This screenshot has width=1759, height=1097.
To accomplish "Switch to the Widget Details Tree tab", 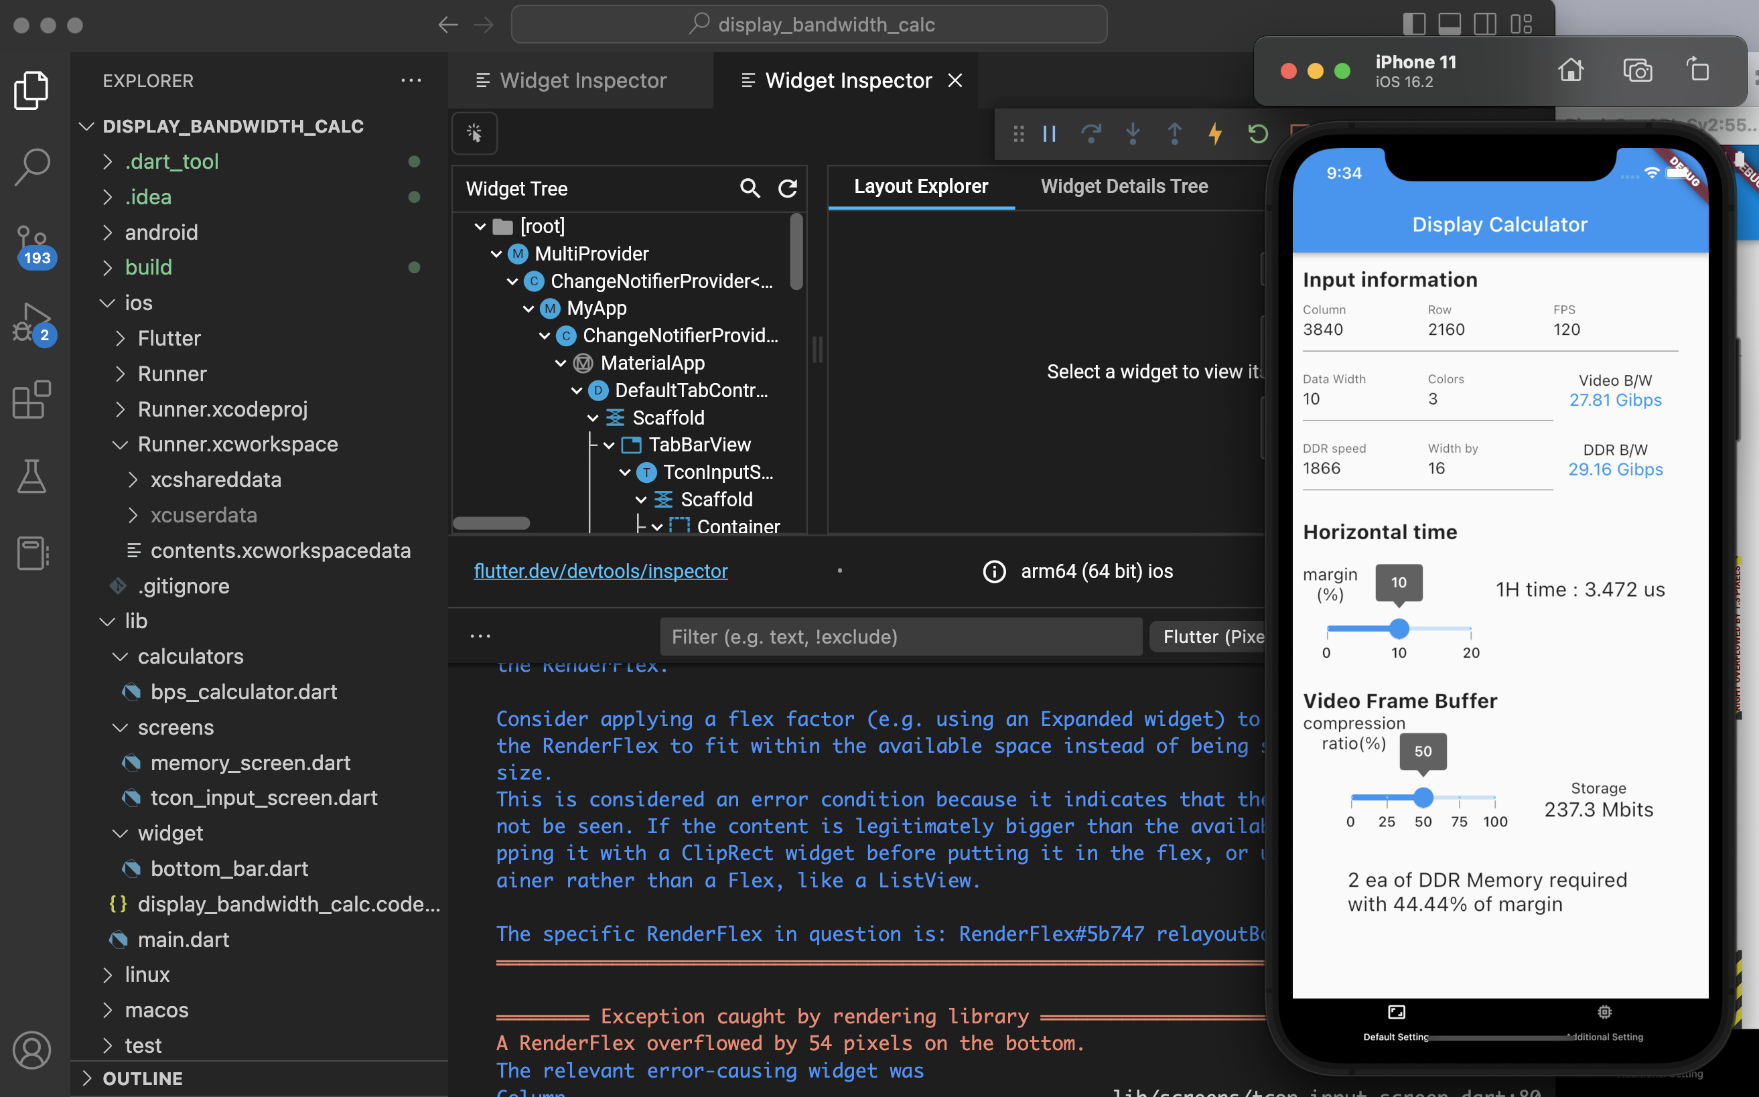I will point(1124,186).
